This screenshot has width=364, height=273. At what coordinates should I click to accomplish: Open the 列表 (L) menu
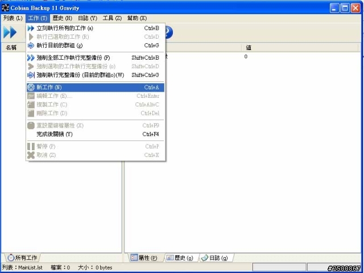(13, 18)
